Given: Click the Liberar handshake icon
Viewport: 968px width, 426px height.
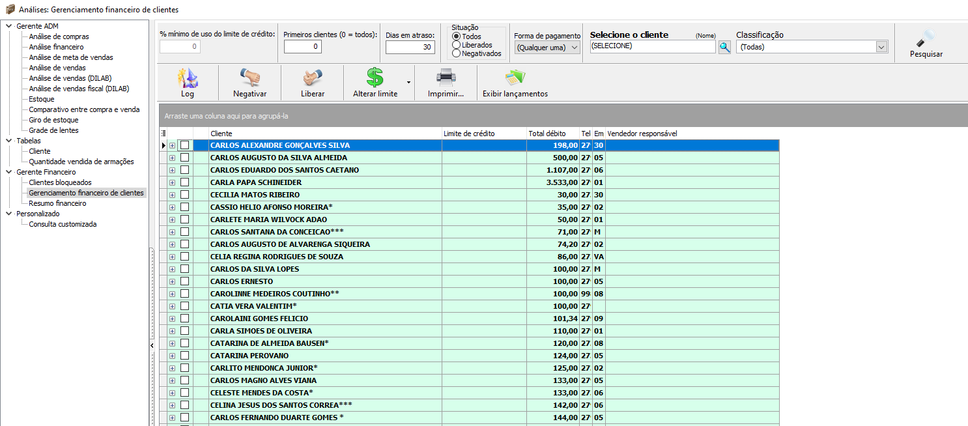Looking at the screenshot, I should tap(313, 79).
